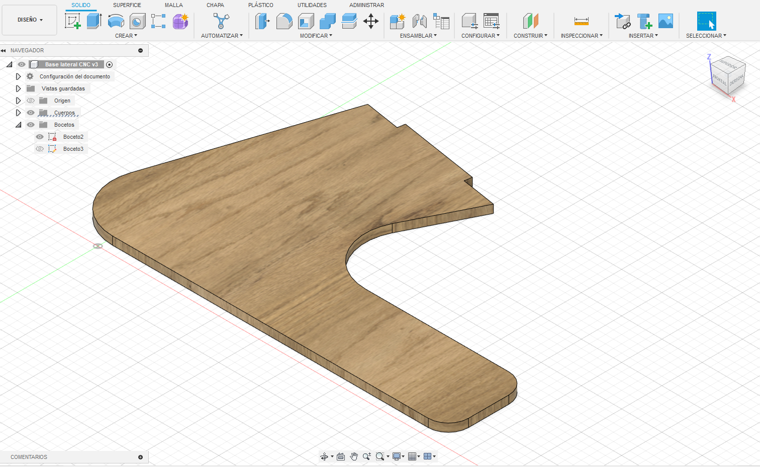Screen dimensions: 760x467
Task: Select the Measure ruler icon
Action: click(x=581, y=21)
